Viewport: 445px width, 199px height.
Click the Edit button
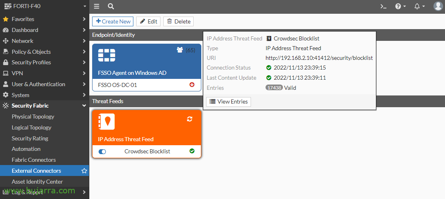(x=148, y=21)
